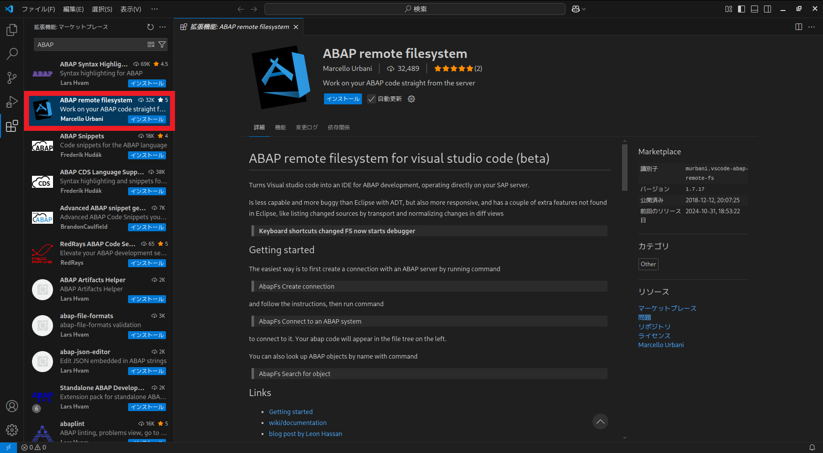Refresh the extensions list

pos(150,27)
